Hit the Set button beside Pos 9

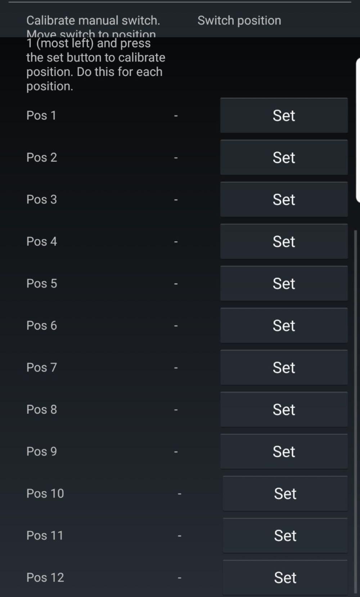point(284,452)
